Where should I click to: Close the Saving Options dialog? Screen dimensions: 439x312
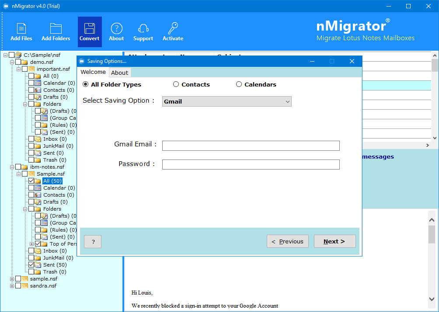click(352, 61)
